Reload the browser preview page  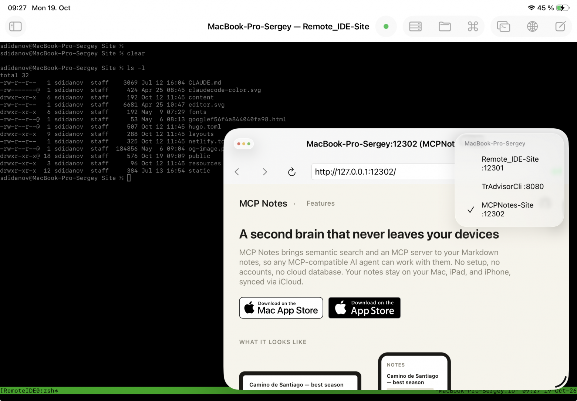tap(292, 172)
